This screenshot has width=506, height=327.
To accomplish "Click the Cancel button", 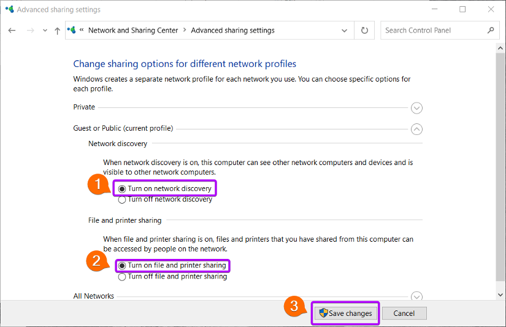I will point(404,313).
